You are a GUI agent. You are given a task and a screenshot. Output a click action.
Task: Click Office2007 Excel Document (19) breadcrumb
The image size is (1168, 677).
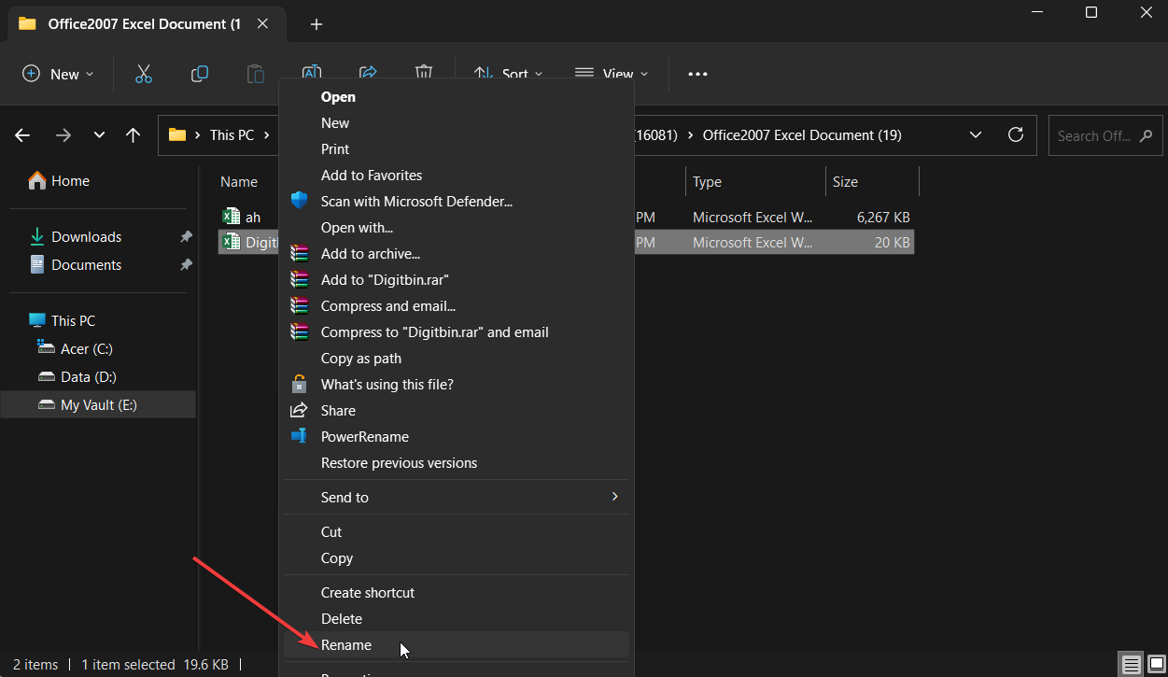(x=802, y=135)
